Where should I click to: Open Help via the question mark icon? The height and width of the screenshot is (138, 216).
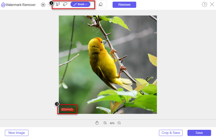(x=204, y=5)
